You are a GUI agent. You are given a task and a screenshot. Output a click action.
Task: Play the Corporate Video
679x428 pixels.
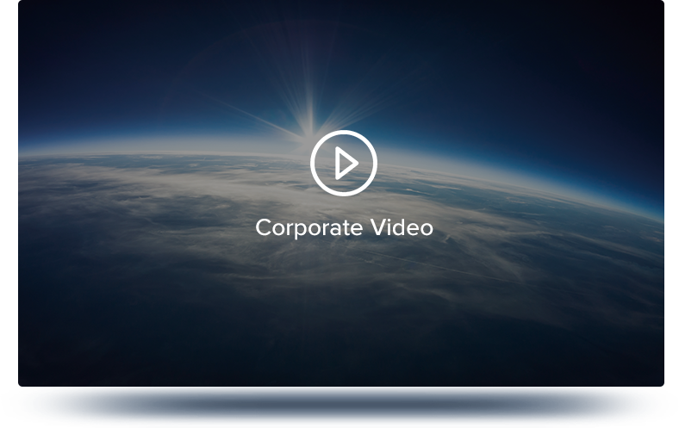pos(343,163)
